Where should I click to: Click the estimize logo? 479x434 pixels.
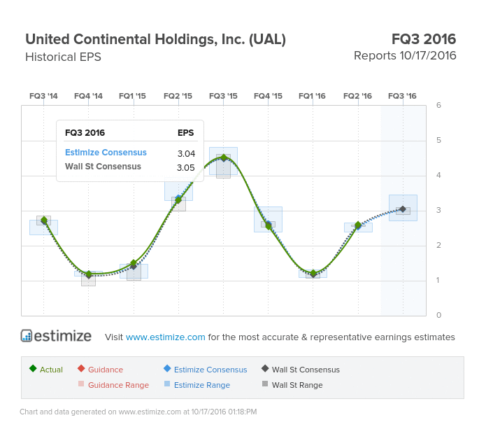(x=56, y=336)
